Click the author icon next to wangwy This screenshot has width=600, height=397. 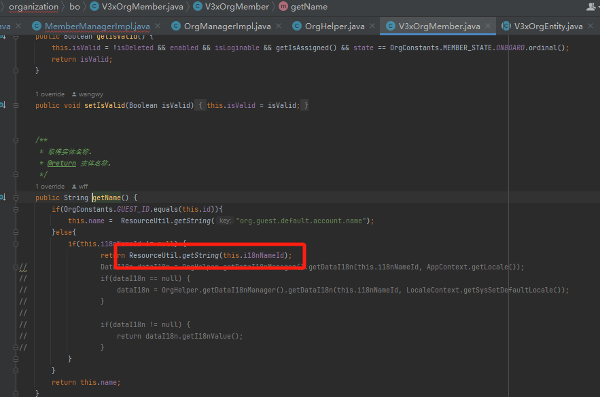tap(74, 94)
